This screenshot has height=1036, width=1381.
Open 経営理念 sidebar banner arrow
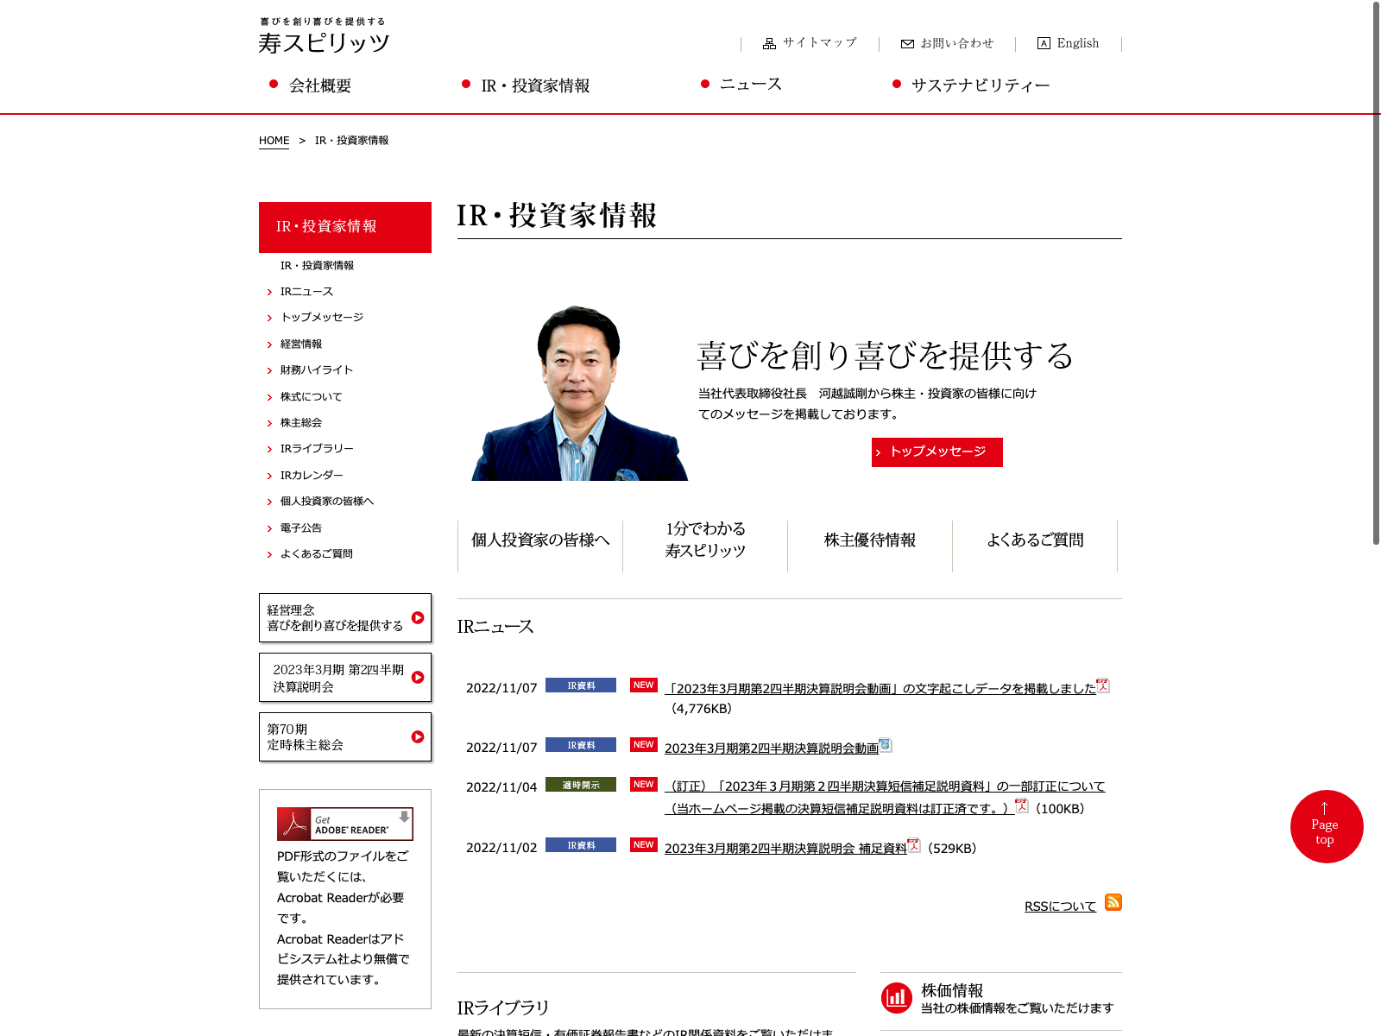[418, 618]
